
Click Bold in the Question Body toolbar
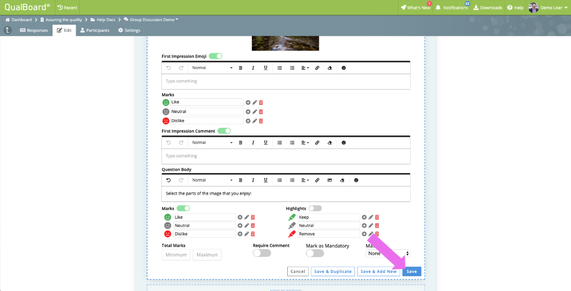[241, 180]
